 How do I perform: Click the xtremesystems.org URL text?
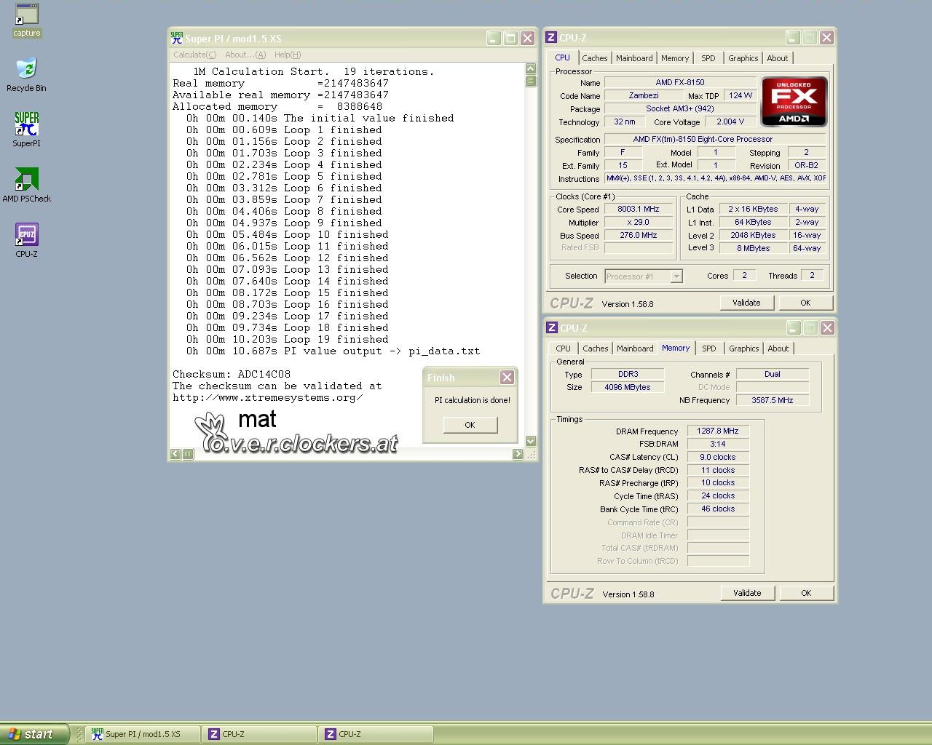[x=268, y=397]
